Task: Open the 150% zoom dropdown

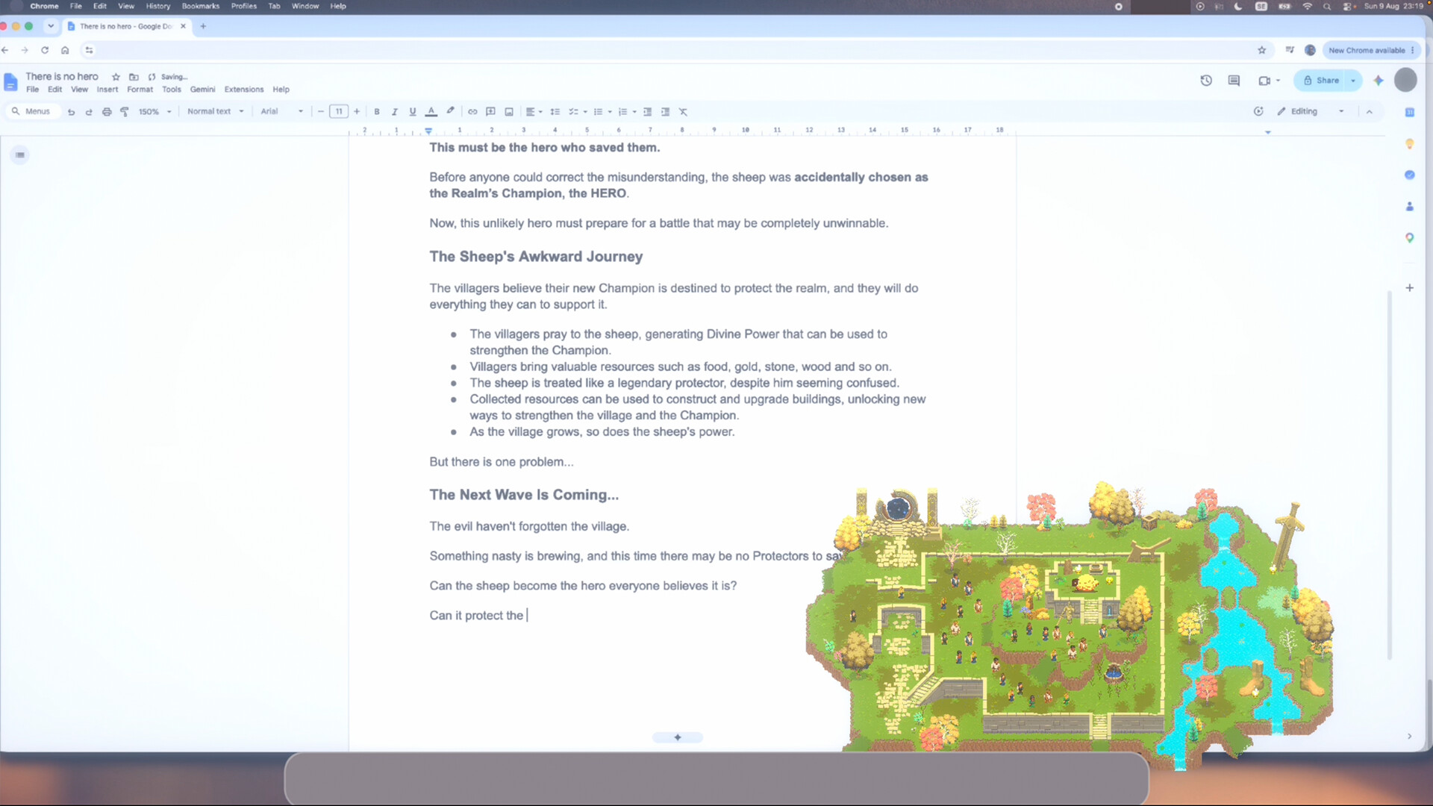Action: click(x=154, y=112)
